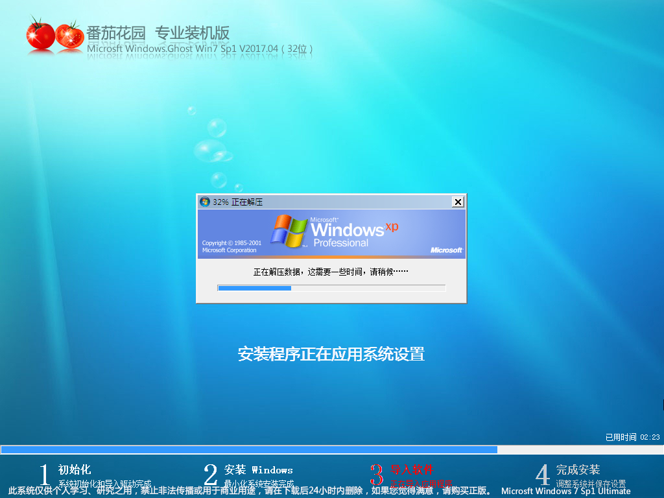Click the extraction progress bar in dialog
The width and height of the screenshot is (664, 498).
pyautogui.click(x=331, y=288)
